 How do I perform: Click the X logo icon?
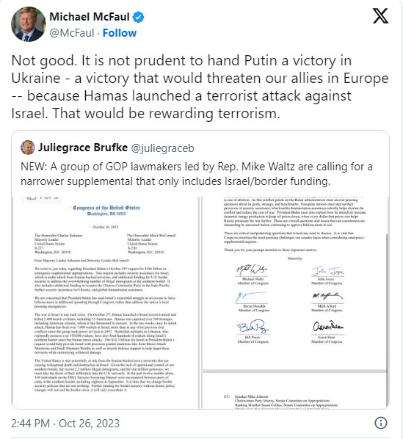tap(380, 16)
